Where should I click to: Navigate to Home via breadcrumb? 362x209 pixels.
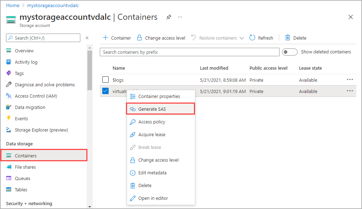point(12,5)
